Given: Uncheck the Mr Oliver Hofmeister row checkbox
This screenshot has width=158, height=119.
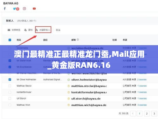Looking at the screenshot, I should [10, 80].
